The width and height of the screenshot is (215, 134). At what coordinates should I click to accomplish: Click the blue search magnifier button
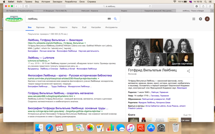115,19
